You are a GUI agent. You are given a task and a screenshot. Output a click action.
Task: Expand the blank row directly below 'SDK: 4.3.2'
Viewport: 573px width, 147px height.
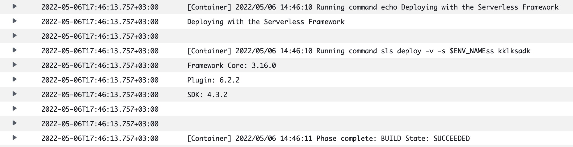15,108
